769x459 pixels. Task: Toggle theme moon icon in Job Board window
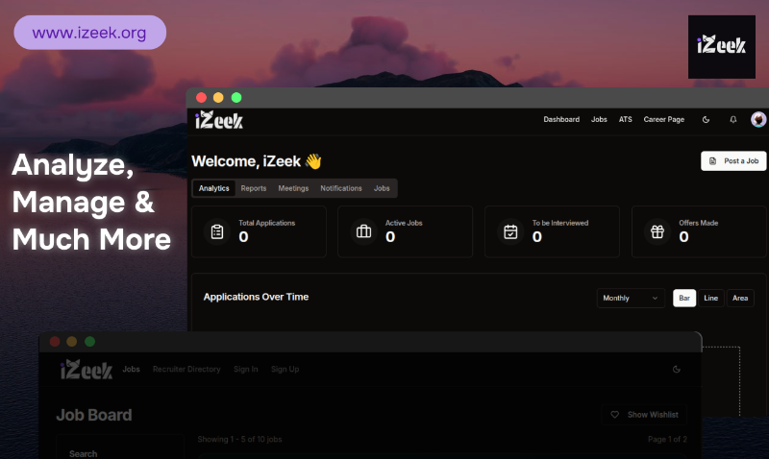[x=677, y=369]
